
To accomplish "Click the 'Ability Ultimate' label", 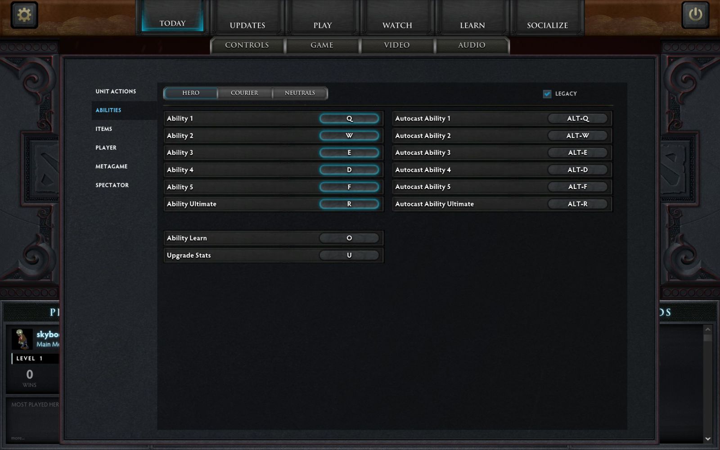I will (192, 204).
